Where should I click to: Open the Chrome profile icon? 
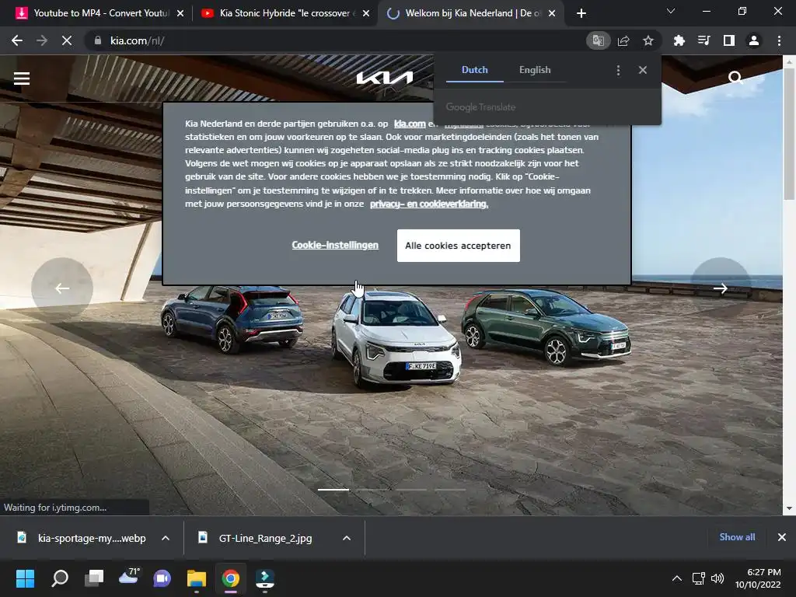754,40
